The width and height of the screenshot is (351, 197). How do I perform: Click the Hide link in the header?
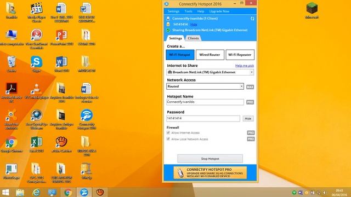click(194, 24)
